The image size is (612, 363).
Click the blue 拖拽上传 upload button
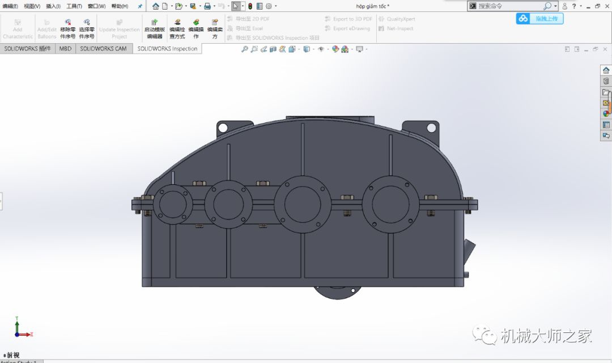[539, 18]
